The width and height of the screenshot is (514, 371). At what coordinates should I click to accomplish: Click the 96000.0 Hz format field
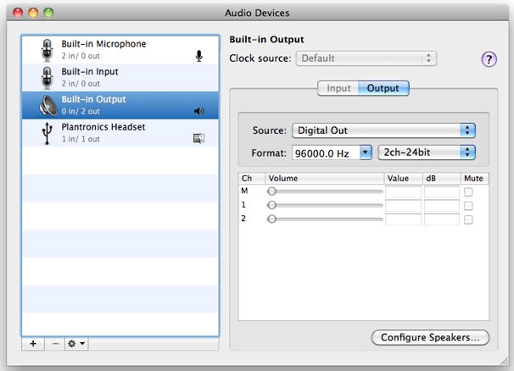326,153
